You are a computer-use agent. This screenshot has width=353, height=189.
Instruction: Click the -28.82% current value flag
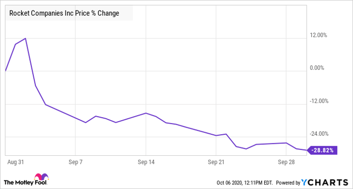coord(322,150)
